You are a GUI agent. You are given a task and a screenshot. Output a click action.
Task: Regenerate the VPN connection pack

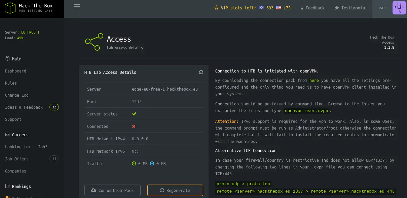pyautogui.click(x=175, y=190)
